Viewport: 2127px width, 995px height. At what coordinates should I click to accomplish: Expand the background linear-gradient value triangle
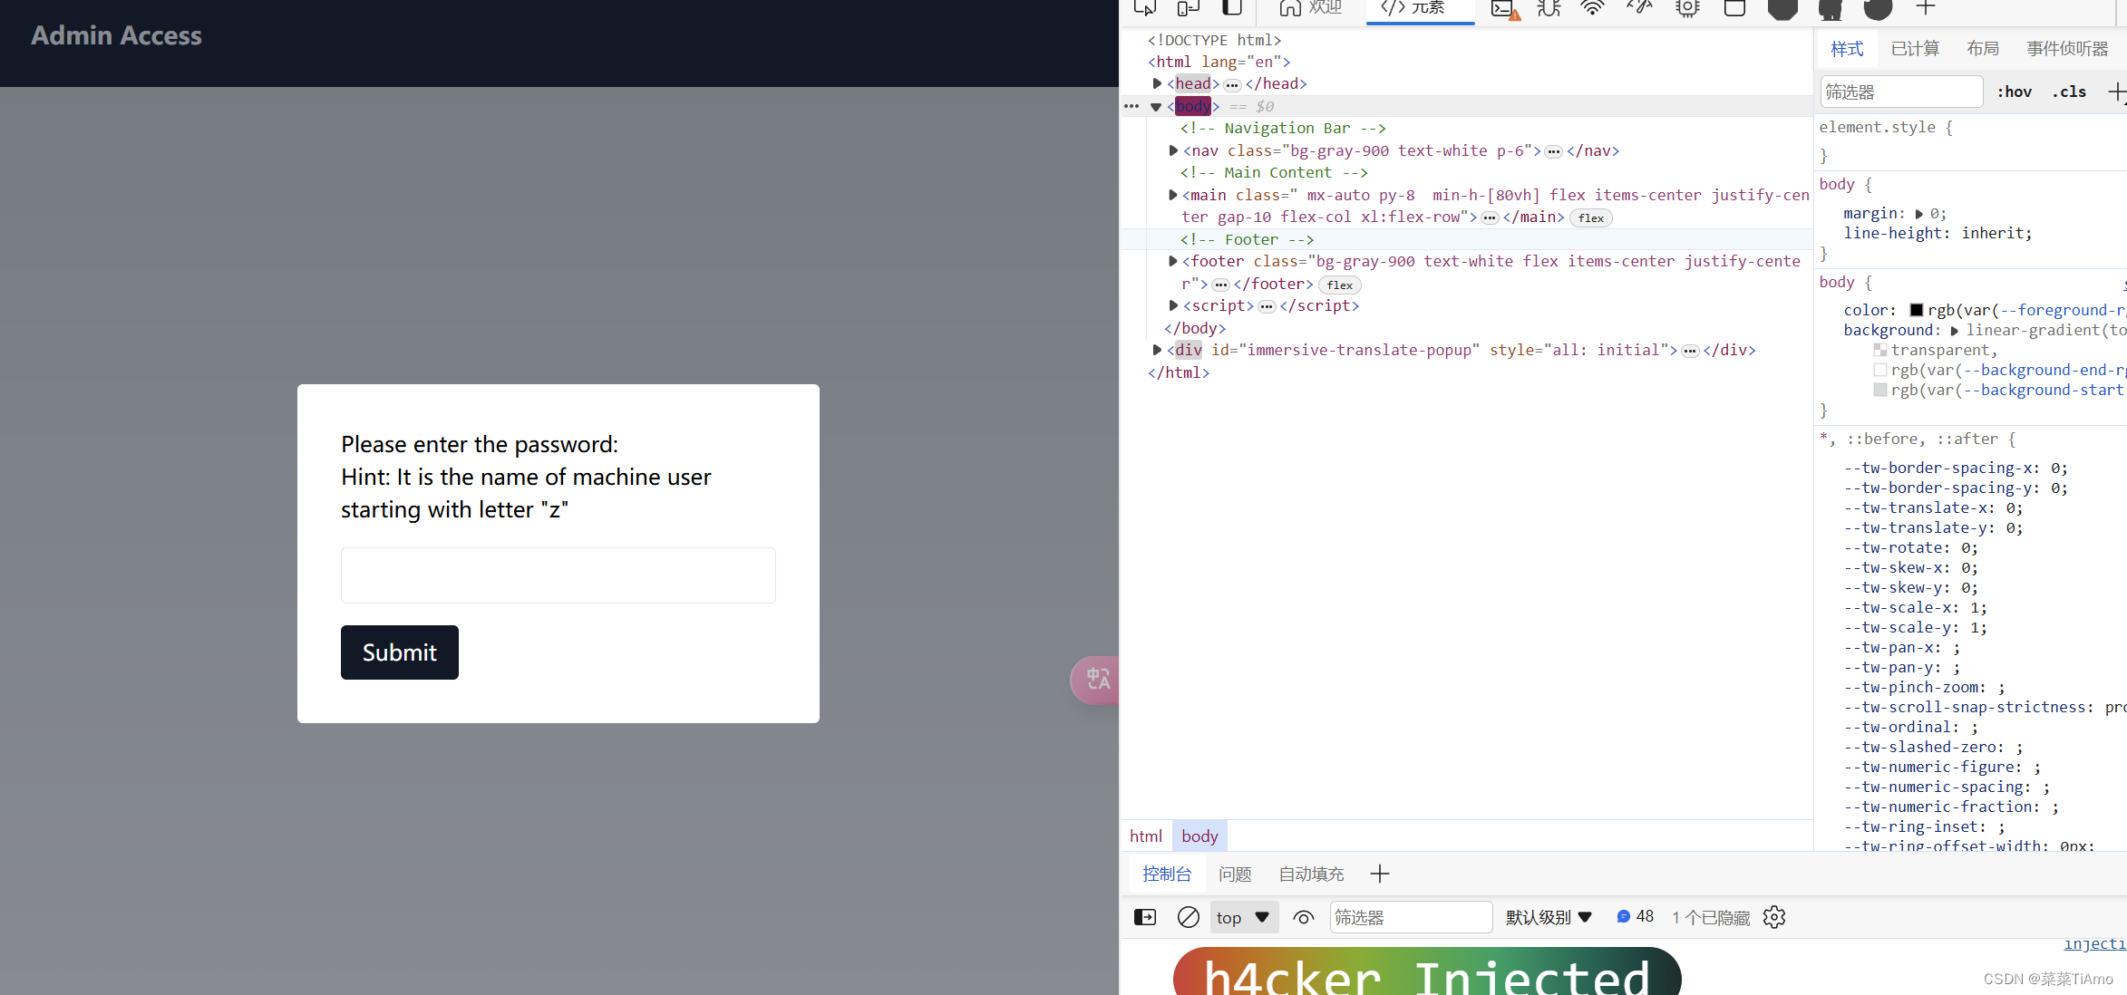(1954, 331)
